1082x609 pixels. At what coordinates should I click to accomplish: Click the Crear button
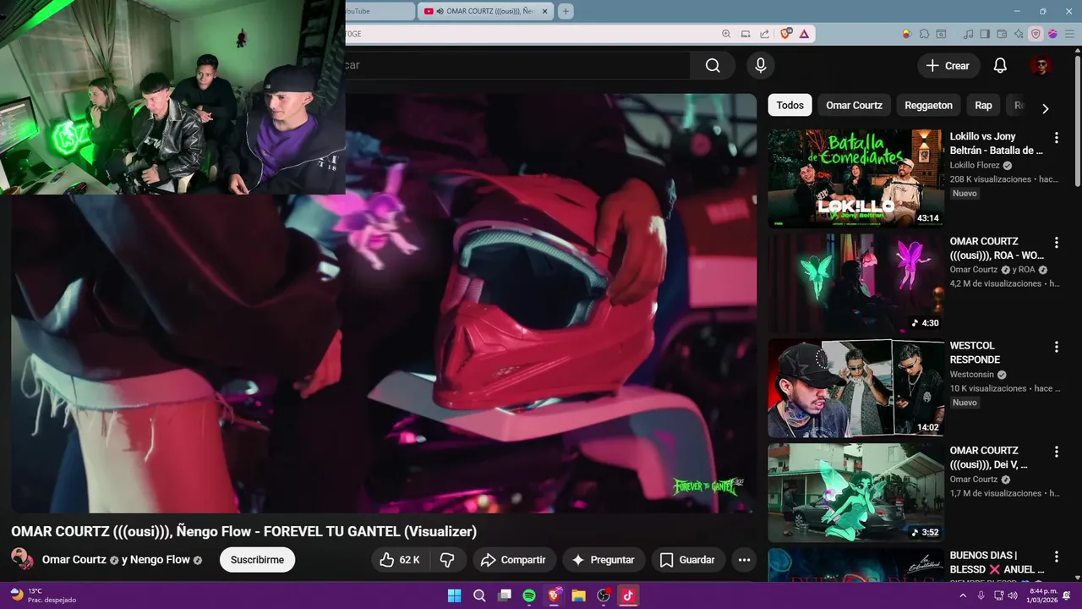pyautogui.click(x=948, y=65)
